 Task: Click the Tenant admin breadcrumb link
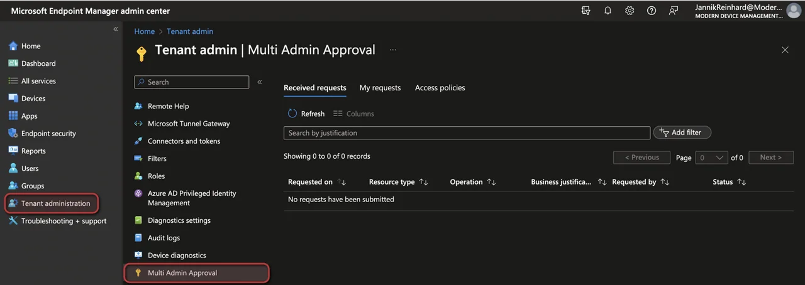[x=190, y=31]
